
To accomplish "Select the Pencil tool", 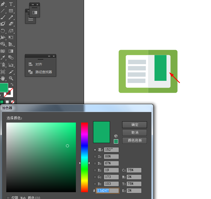I will tap(11, 17).
